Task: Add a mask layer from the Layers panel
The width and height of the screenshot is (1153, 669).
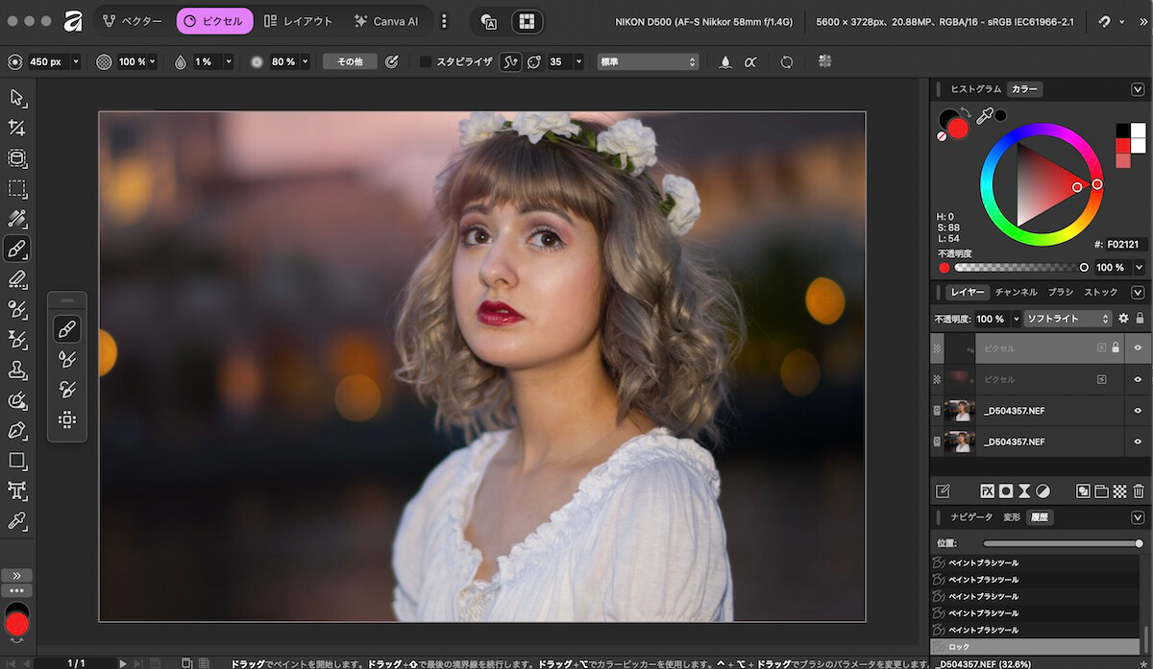Action: (x=1006, y=490)
